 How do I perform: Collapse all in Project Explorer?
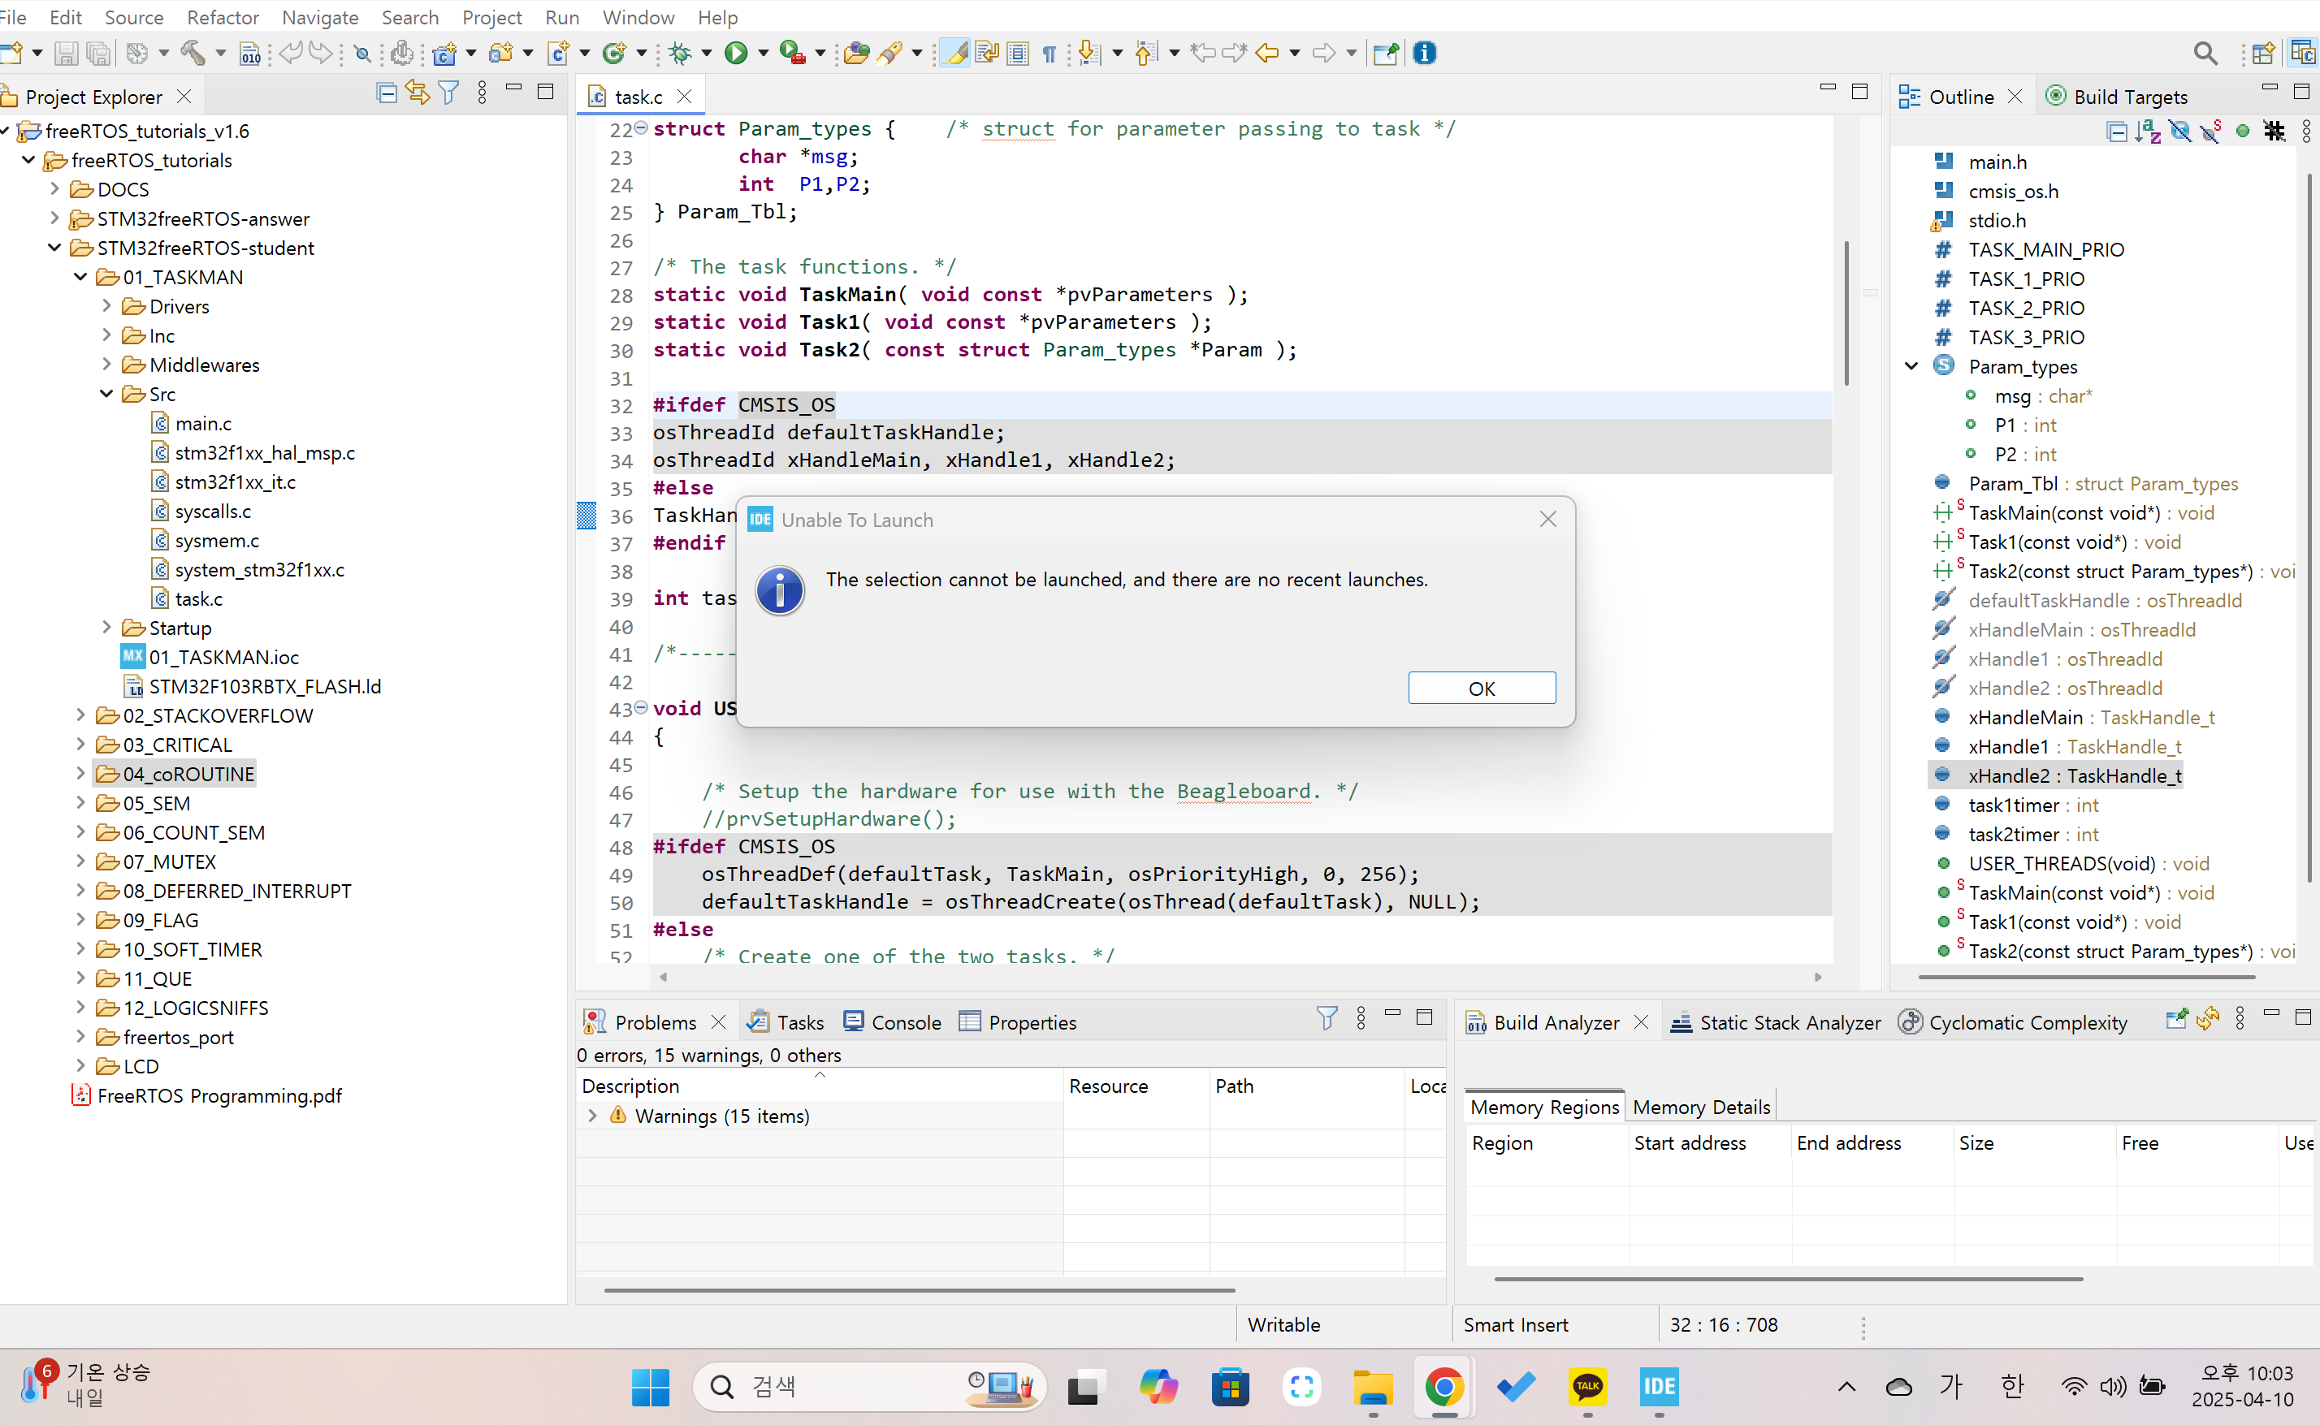tap(387, 93)
